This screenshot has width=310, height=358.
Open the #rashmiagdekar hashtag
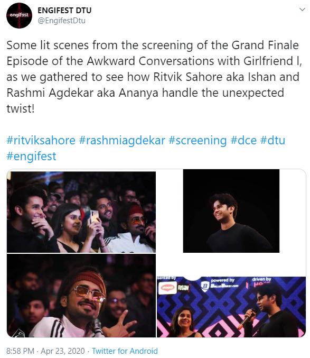point(122,140)
